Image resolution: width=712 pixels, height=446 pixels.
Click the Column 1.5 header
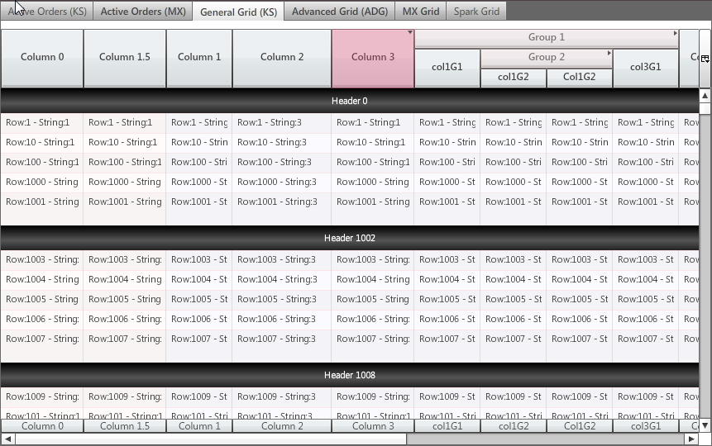coord(124,57)
